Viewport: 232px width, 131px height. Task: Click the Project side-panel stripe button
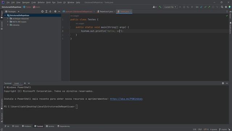tap(1, 15)
